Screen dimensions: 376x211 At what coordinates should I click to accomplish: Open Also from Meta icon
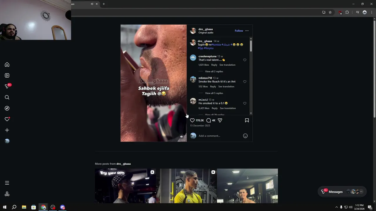7,194
